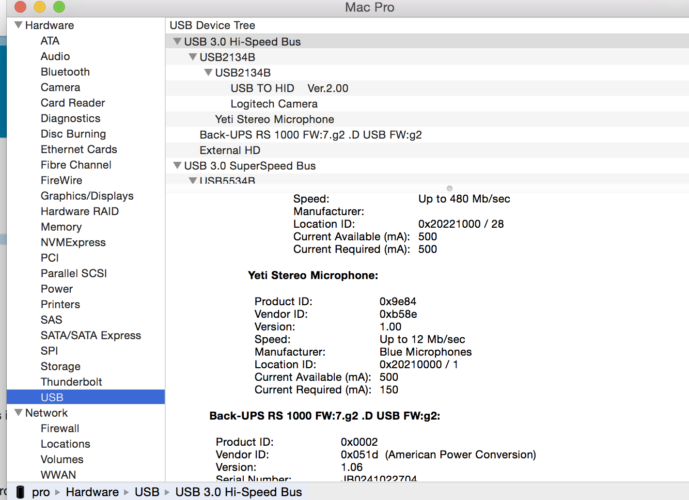Select Printers in the sidebar

tap(61, 304)
